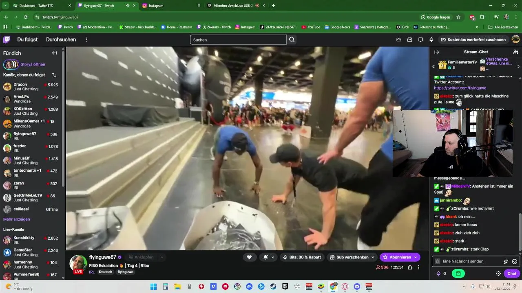Open whispers speech bubble icon

420,39
